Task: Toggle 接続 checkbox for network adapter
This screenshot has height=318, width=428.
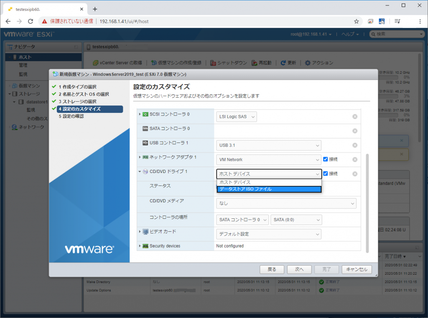Action: point(325,159)
